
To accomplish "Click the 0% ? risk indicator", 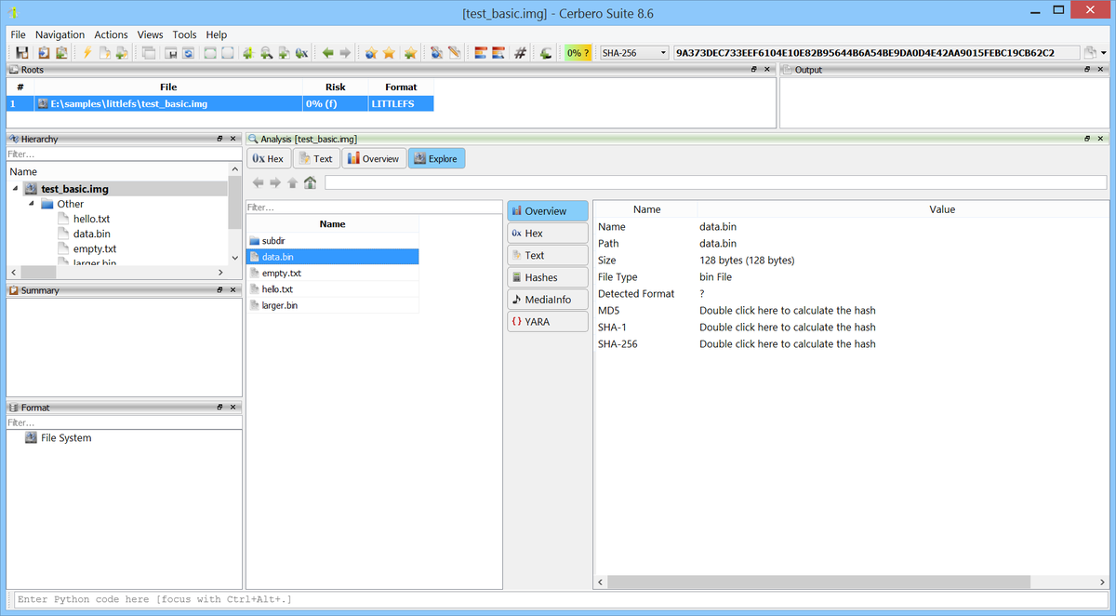I will (578, 53).
